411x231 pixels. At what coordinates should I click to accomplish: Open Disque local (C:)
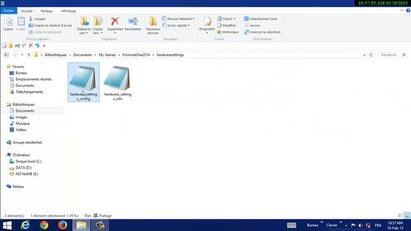[26, 161]
